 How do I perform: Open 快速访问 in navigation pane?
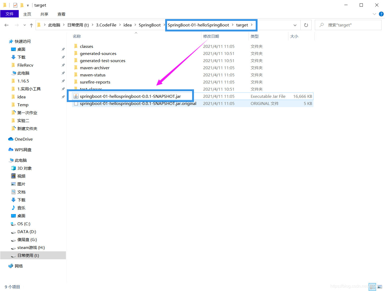[23, 41]
